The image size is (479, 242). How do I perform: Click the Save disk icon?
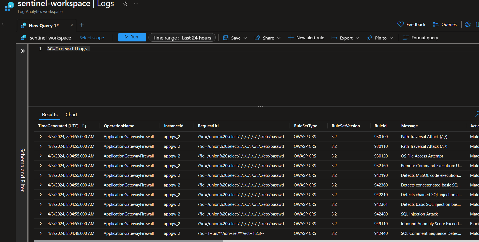(x=226, y=38)
